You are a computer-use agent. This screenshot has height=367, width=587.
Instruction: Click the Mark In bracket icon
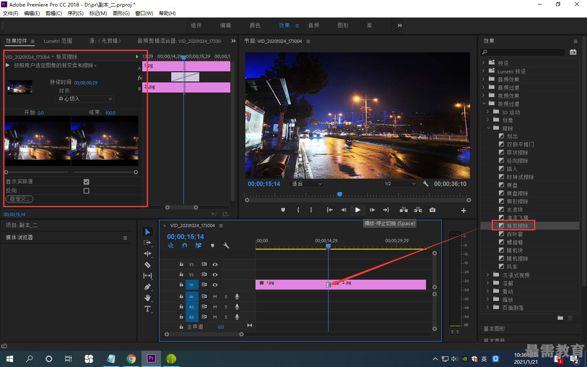tap(298, 210)
